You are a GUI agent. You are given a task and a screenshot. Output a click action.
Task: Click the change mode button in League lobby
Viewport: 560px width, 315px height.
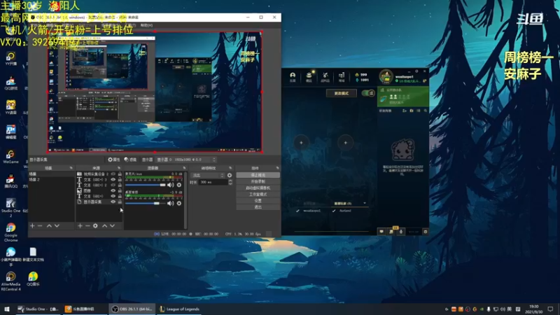pos(341,93)
